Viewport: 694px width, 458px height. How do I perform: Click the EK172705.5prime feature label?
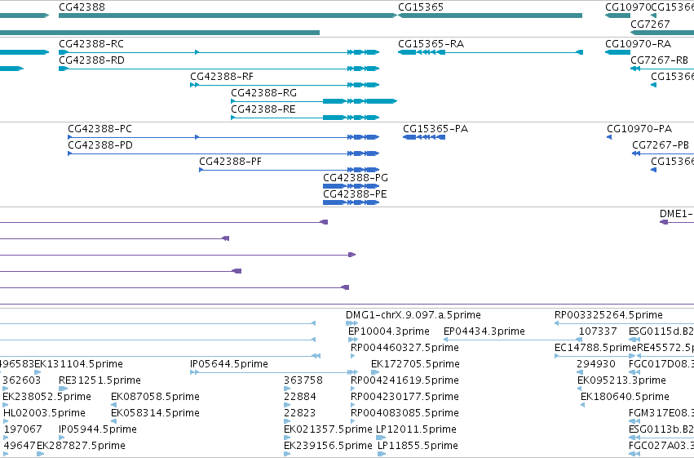pos(415,364)
